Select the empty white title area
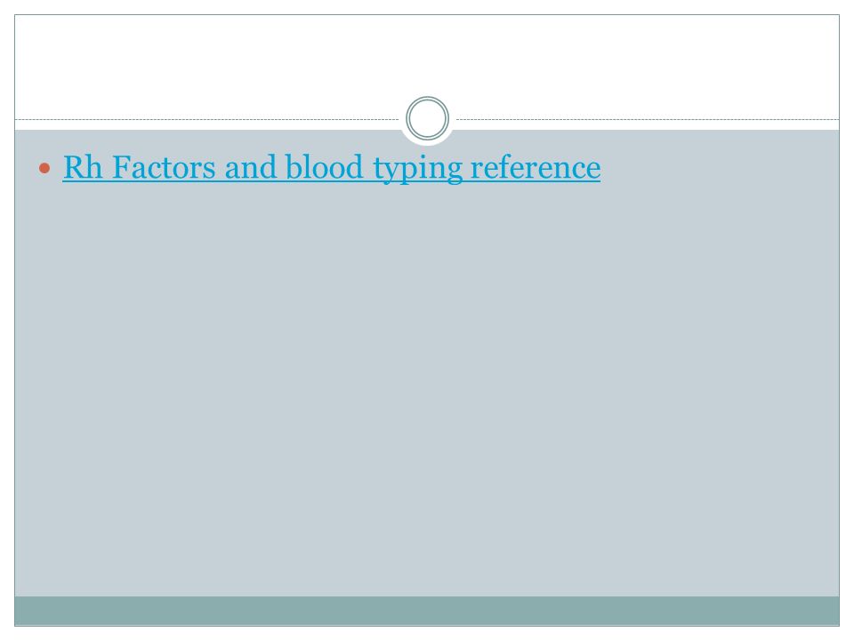 (x=427, y=60)
